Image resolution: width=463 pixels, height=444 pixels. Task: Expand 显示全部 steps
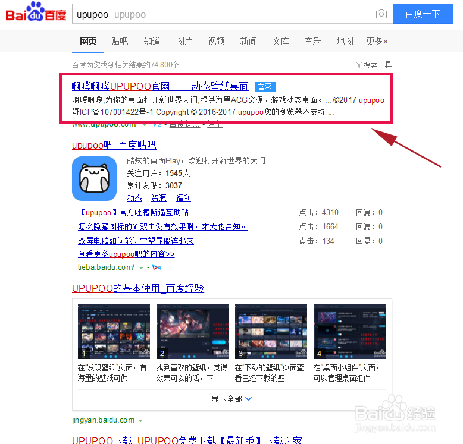pyautogui.click(x=232, y=399)
